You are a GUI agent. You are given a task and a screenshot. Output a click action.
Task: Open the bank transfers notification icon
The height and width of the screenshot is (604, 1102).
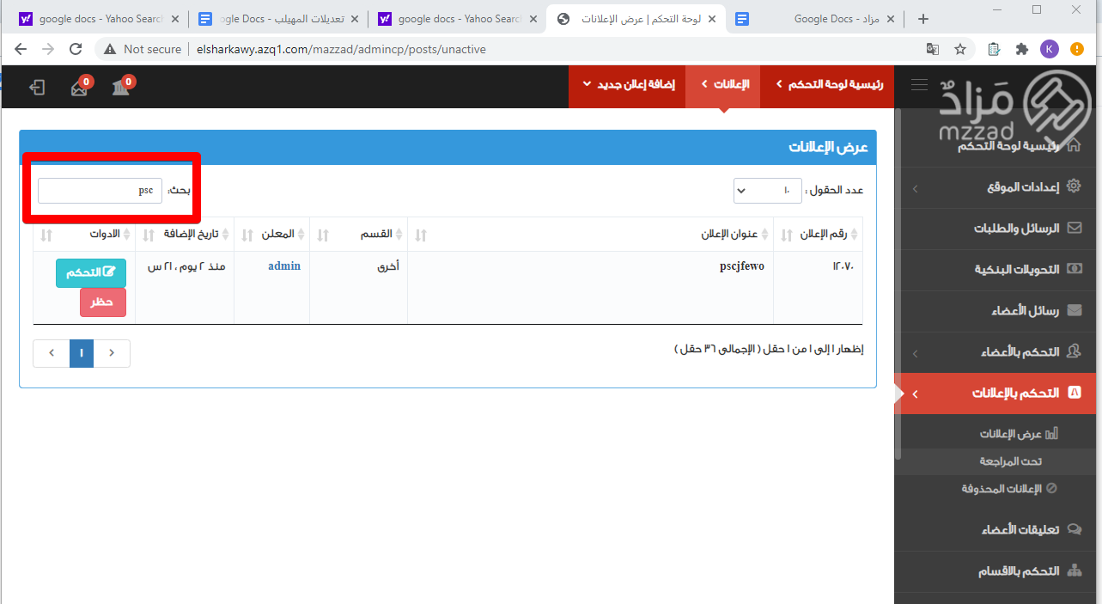click(121, 87)
